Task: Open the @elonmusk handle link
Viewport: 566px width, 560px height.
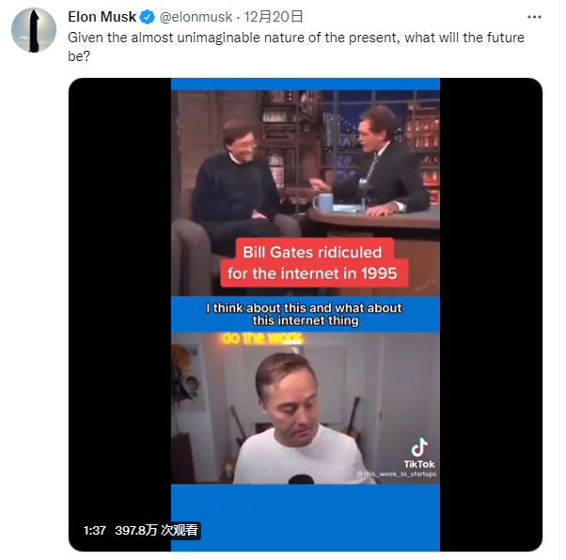Action: pos(196,18)
